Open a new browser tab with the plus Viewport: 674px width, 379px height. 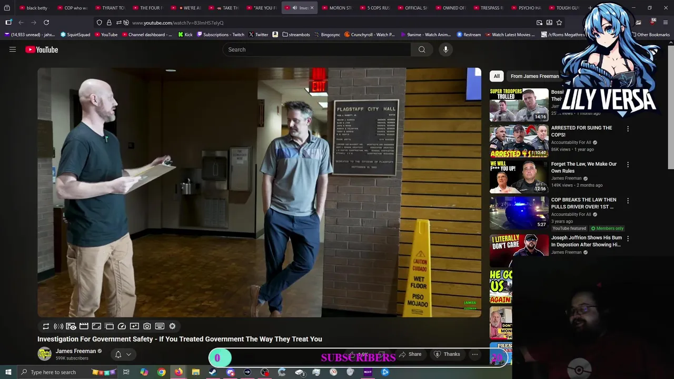click(590, 8)
